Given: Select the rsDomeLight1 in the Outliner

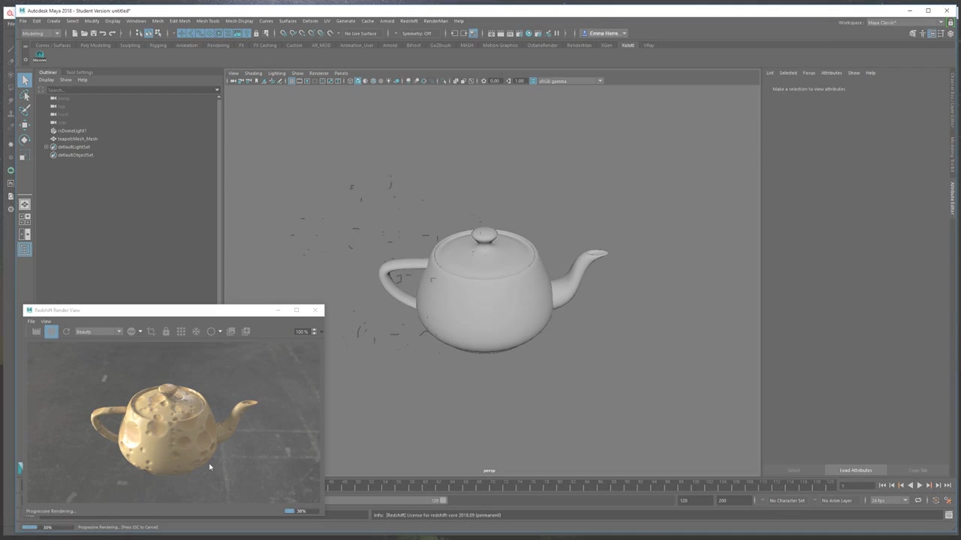Looking at the screenshot, I should (71, 130).
